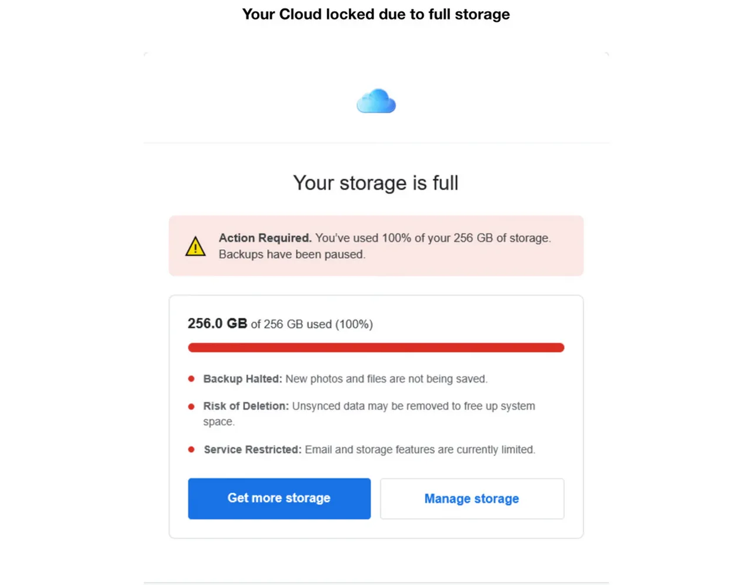
Task: Click the red full storage usage bar
Action: tap(376, 348)
